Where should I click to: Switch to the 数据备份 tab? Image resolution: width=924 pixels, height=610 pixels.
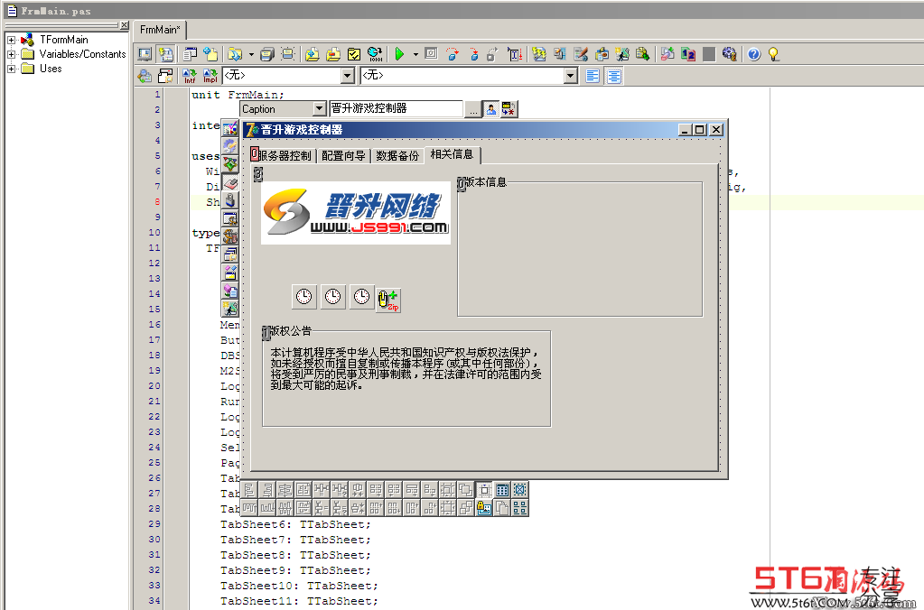[x=397, y=156]
